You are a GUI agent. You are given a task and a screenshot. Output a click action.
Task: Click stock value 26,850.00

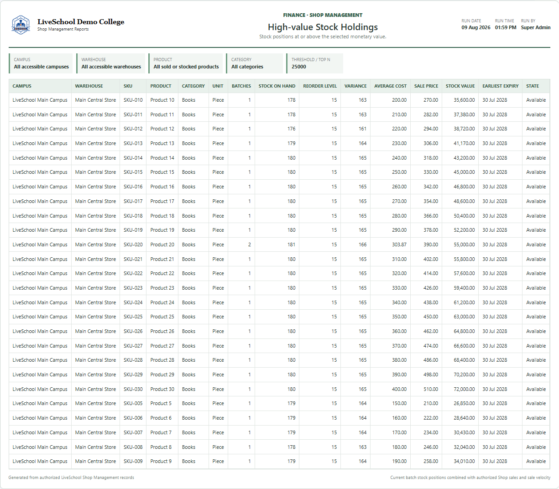(x=464, y=403)
